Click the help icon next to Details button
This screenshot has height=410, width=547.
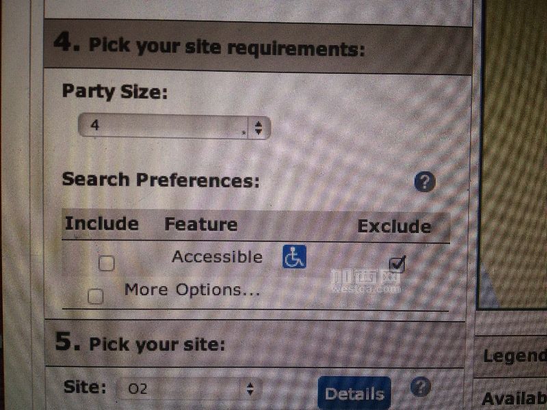(x=420, y=386)
